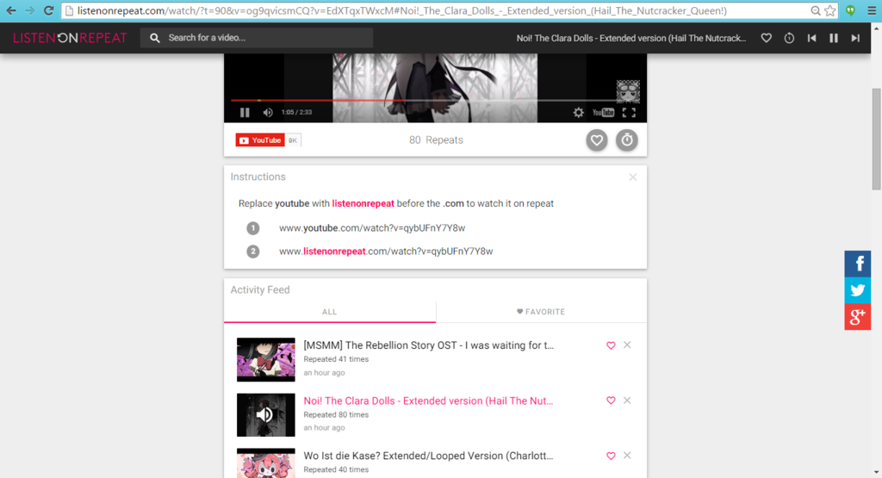Switch to the Favorite tab
The image size is (882, 478).
click(x=541, y=312)
